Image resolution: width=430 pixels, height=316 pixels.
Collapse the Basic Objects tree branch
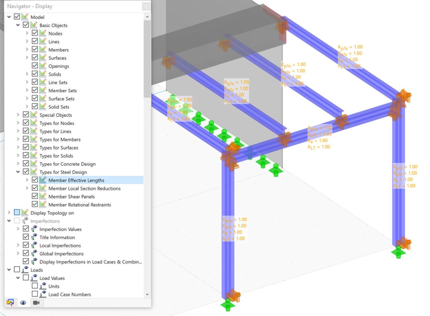(18, 25)
